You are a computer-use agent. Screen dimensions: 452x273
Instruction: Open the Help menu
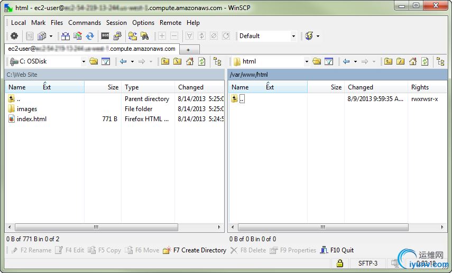193,23
